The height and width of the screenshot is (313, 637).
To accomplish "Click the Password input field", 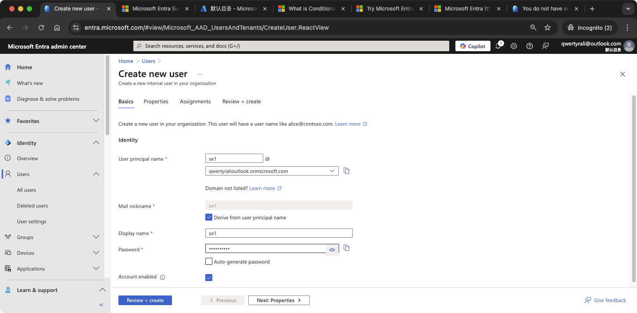I will tap(266, 249).
